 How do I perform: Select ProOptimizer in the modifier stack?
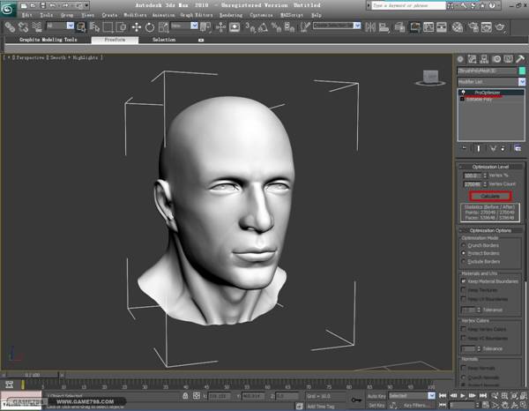488,92
